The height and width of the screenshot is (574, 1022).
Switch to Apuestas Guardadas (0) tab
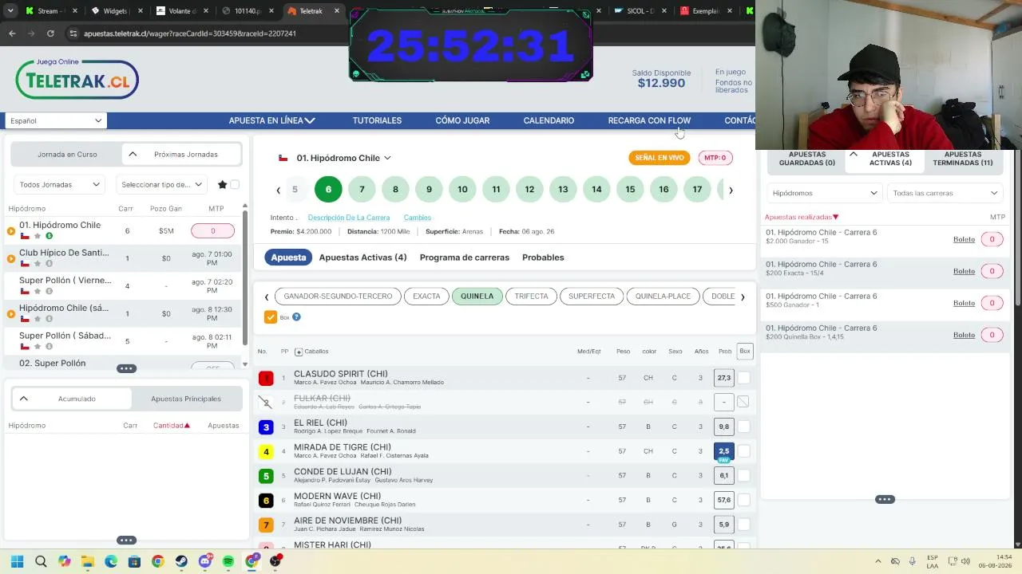tap(806, 159)
